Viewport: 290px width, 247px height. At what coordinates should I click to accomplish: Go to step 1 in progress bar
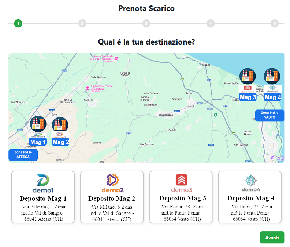click(x=18, y=23)
